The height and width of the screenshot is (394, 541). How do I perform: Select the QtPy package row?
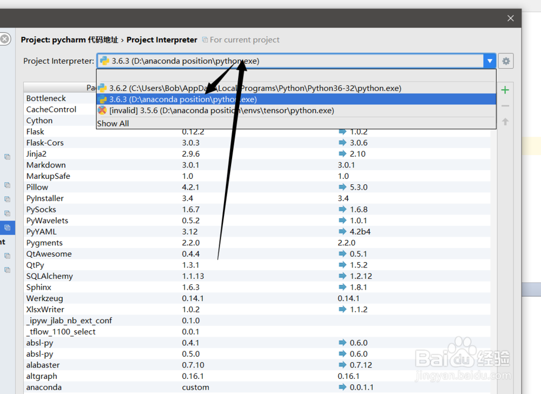tap(257, 265)
